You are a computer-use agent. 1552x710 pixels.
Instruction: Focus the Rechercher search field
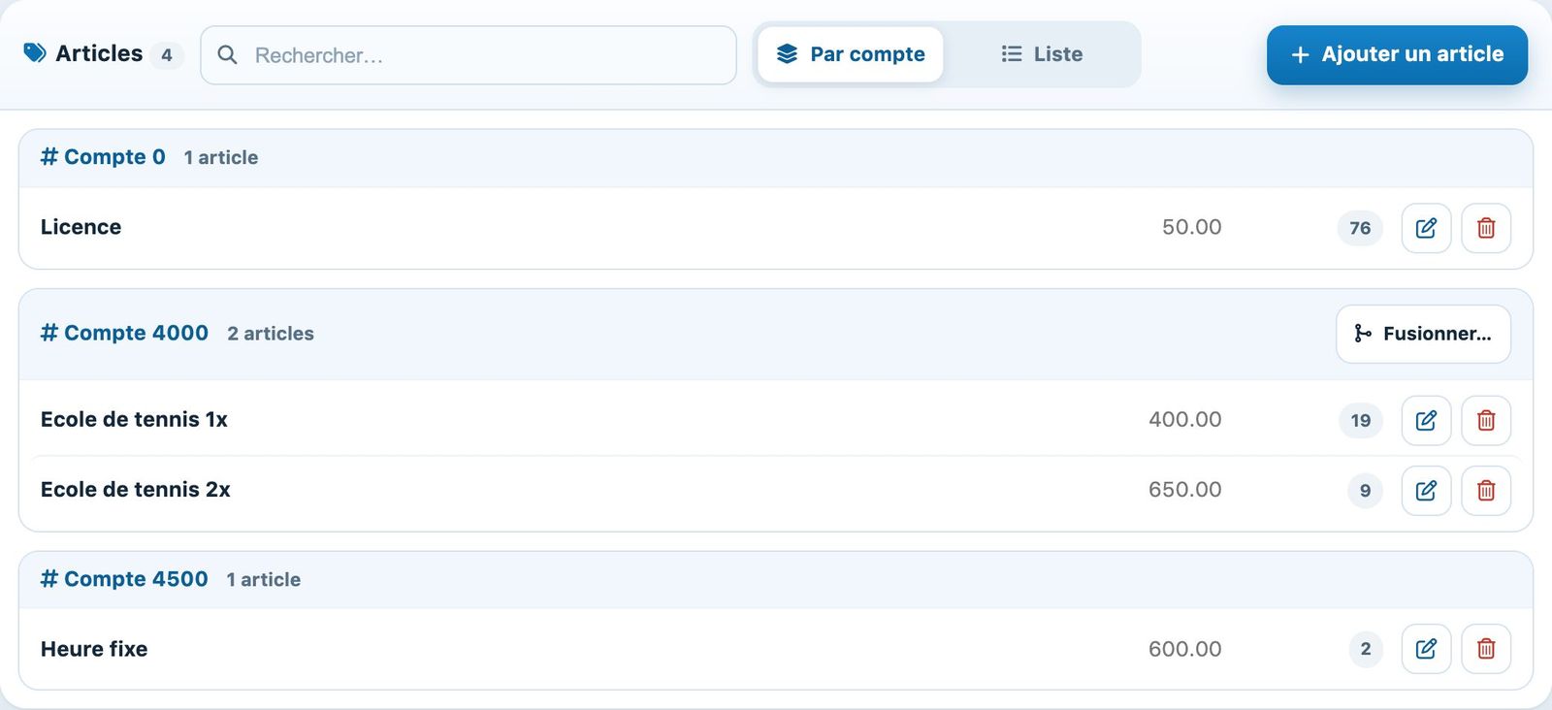click(469, 55)
